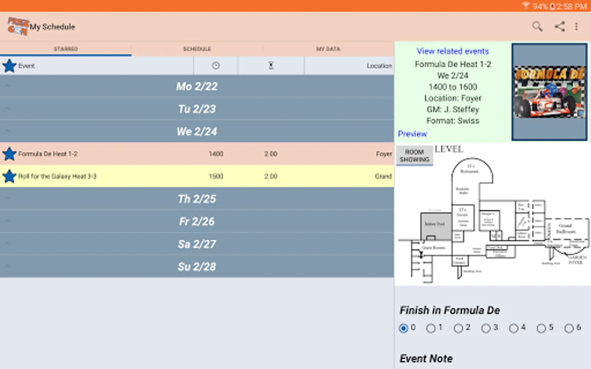The height and width of the screenshot is (369, 591).
Task: Open the View related events link
Action: point(453,51)
